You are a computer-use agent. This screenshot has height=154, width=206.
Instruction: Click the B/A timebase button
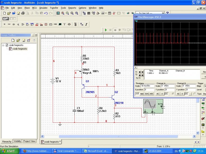[x=147, y=94]
